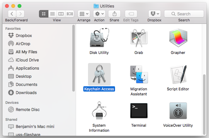Click the Disk Utility label text
The image size is (209, 138).
click(x=99, y=53)
